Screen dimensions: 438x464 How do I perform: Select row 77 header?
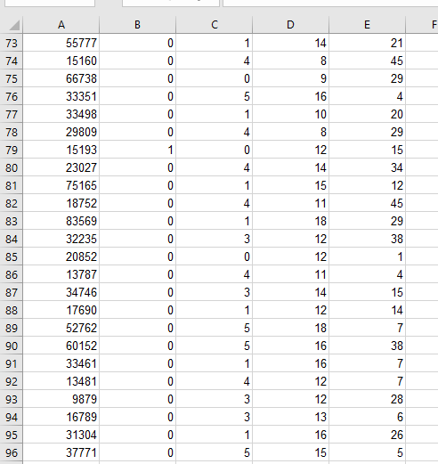pyautogui.click(x=12, y=114)
